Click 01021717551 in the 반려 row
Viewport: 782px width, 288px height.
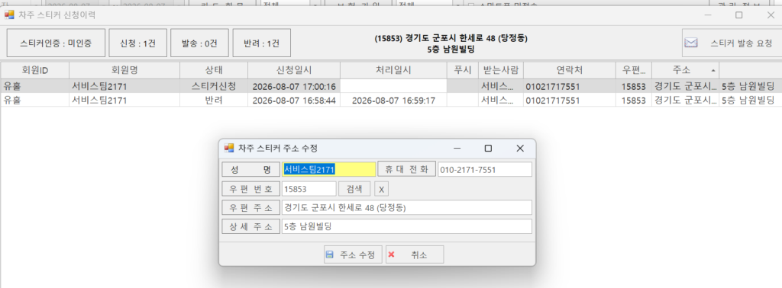pyautogui.click(x=569, y=100)
